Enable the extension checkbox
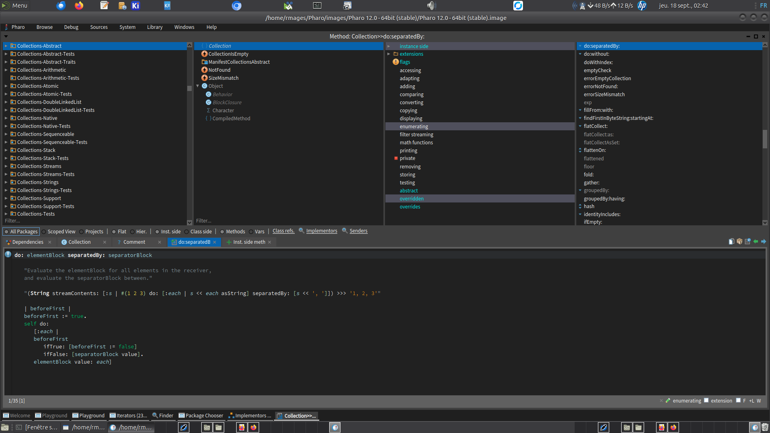Image resolution: width=770 pixels, height=433 pixels. [706, 401]
